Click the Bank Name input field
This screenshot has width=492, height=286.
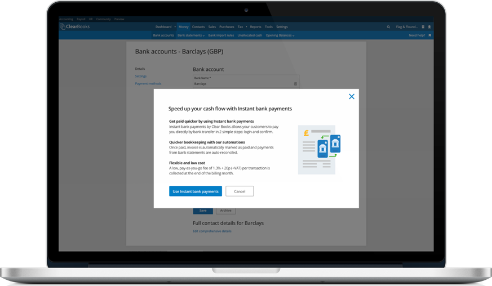246,82
